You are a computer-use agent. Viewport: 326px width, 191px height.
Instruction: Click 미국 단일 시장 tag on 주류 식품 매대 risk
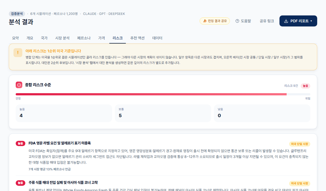point(300,183)
